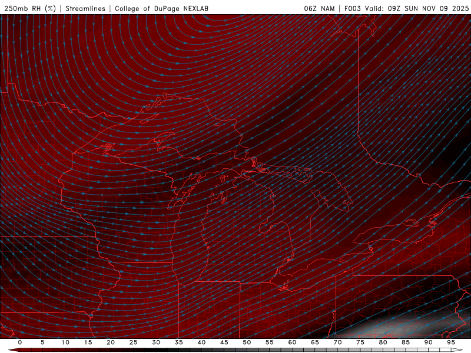Click the colorbar tick label "75"

pyautogui.click(x=360, y=342)
